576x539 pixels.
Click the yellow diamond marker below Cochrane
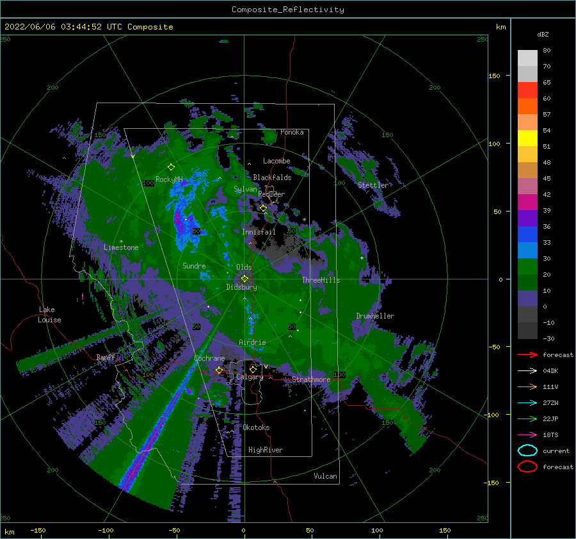coord(219,370)
